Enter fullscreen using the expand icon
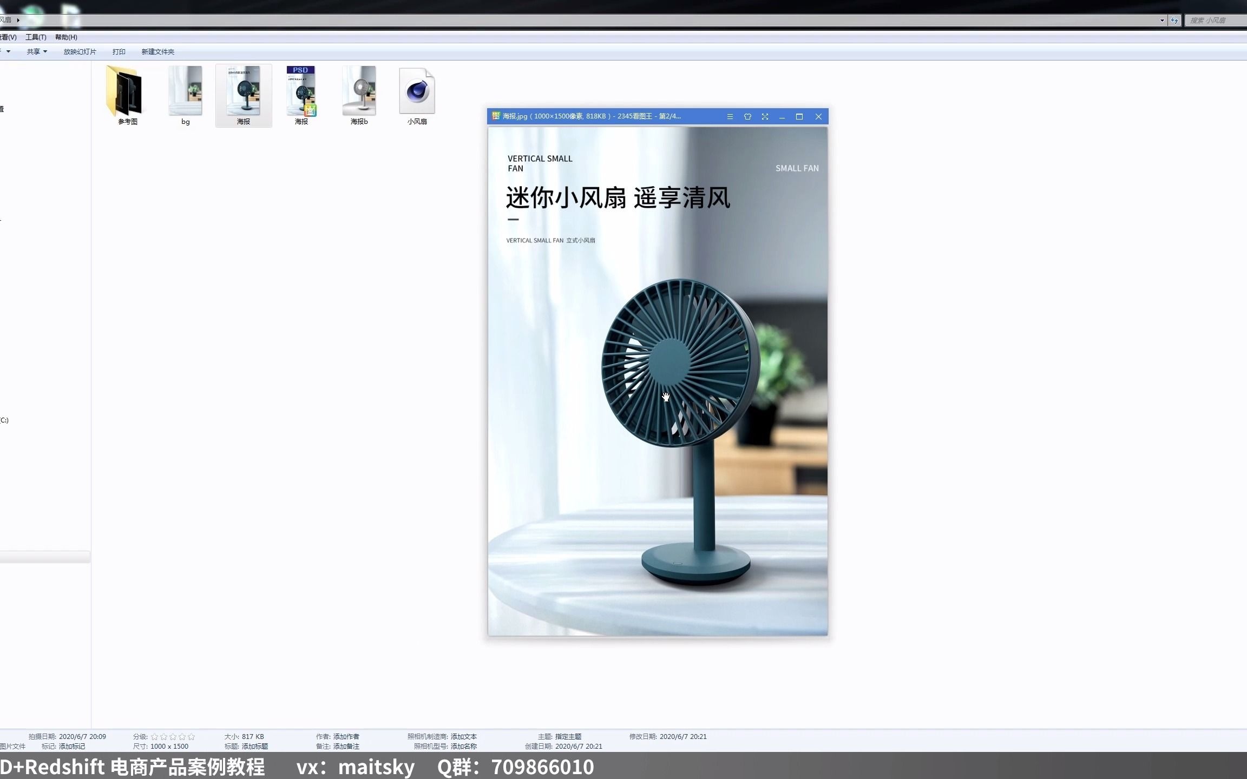The width and height of the screenshot is (1247, 779). click(765, 116)
